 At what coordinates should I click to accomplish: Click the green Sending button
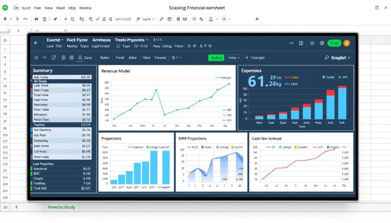(x=216, y=58)
